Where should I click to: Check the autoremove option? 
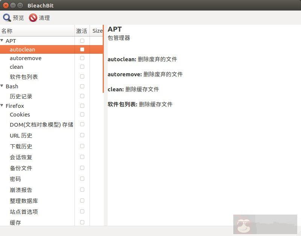(x=82, y=58)
